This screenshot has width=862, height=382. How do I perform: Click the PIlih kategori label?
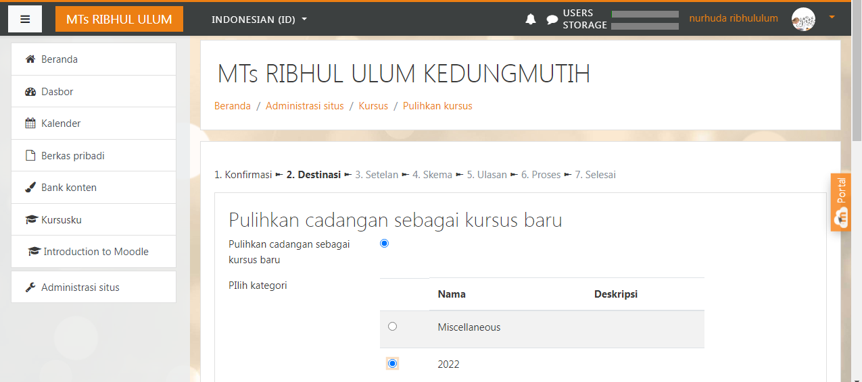(x=258, y=285)
